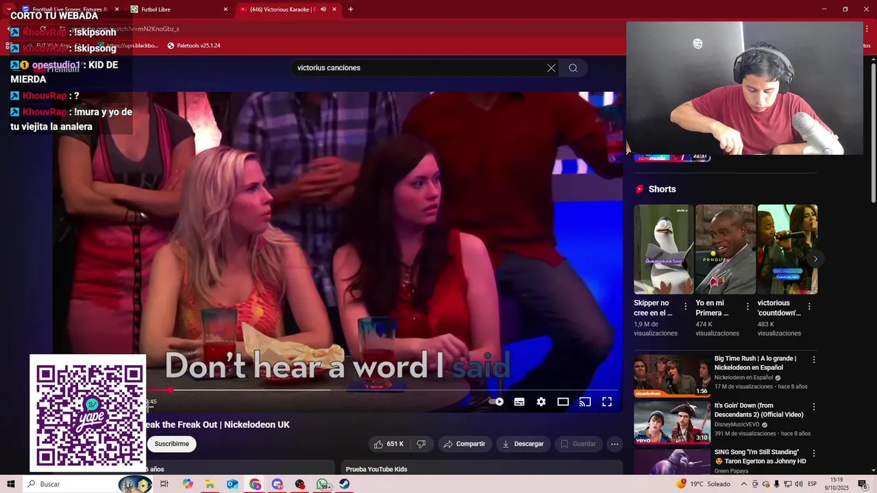Open SING Song I'm Still Standing video

click(760, 457)
